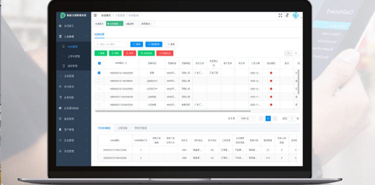
Task: Click the search toggle icon above table
Action: point(288,53)
